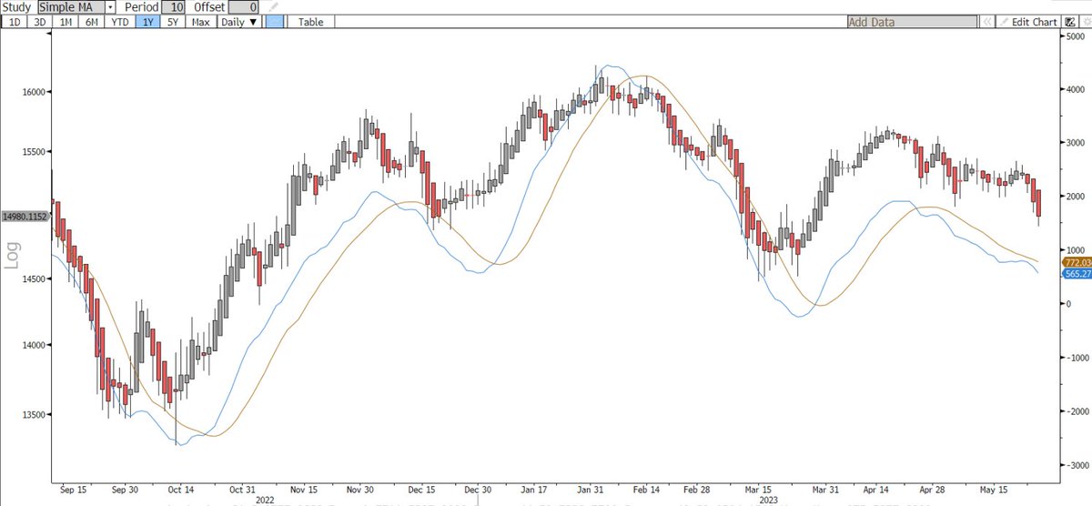
Task: Click the 16000 left axis label
Action: point(33,92)
